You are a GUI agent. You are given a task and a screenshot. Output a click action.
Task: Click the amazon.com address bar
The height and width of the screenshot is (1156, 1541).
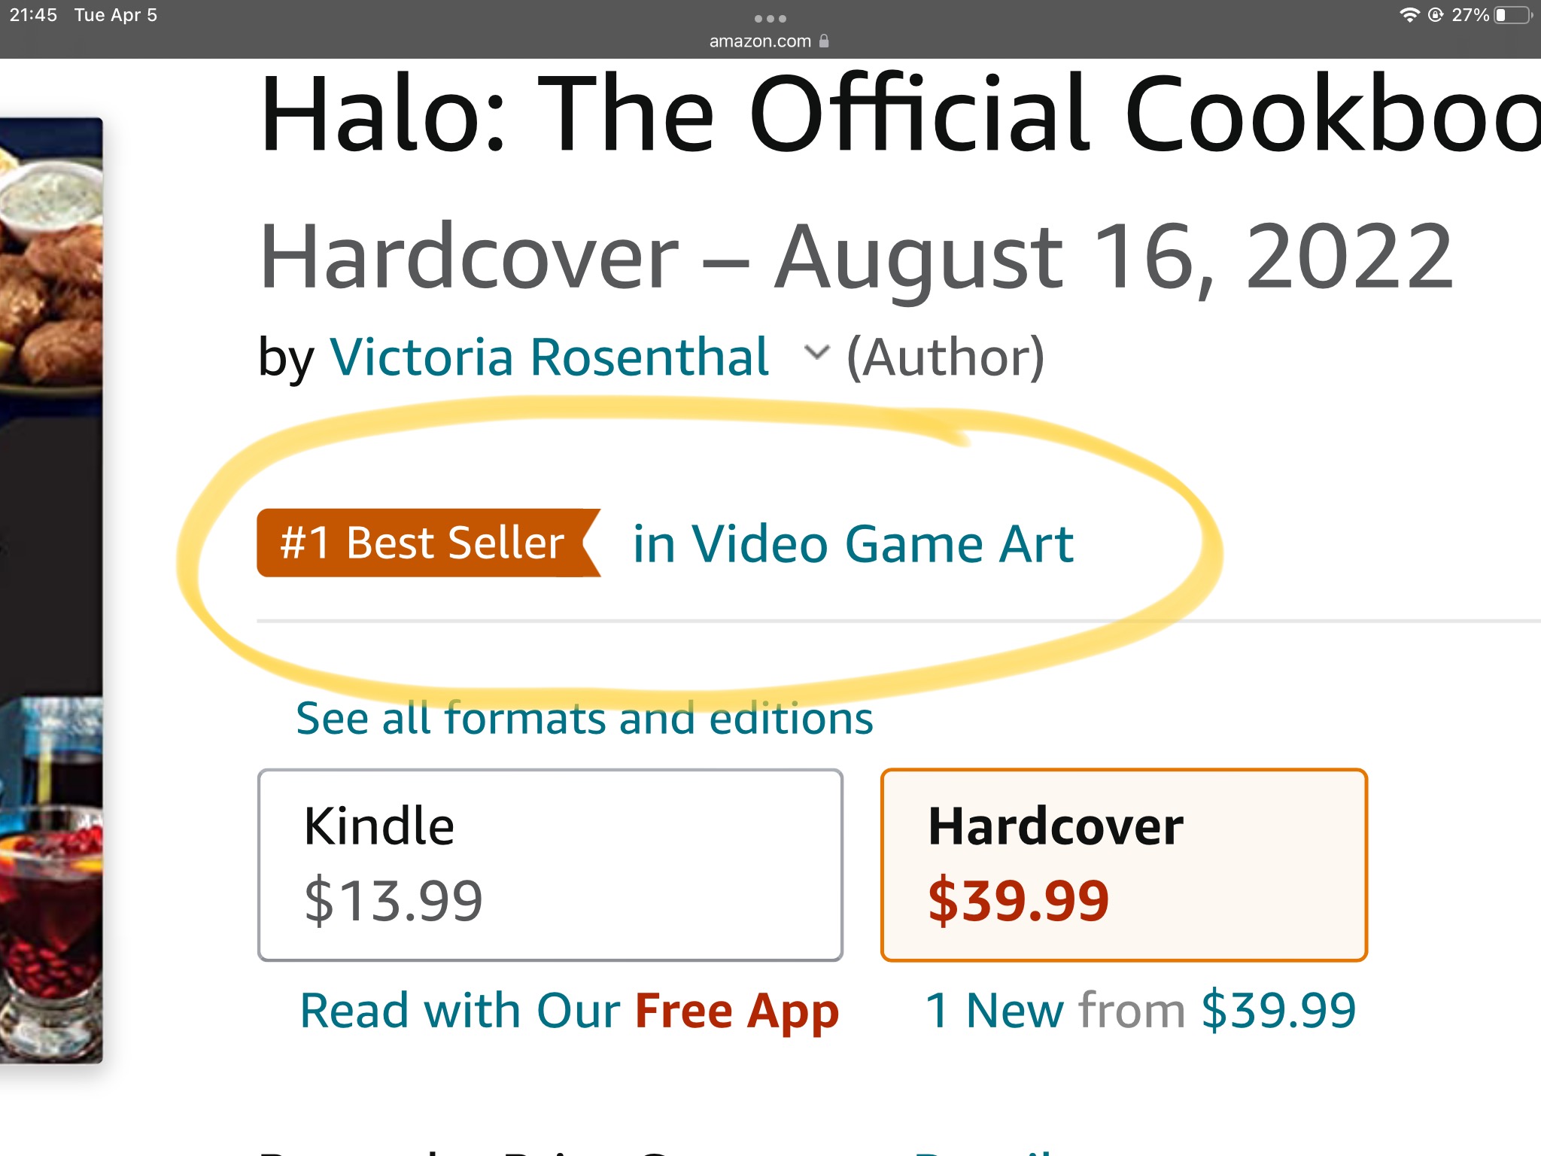pyautogui.click(x=760, y=41)
